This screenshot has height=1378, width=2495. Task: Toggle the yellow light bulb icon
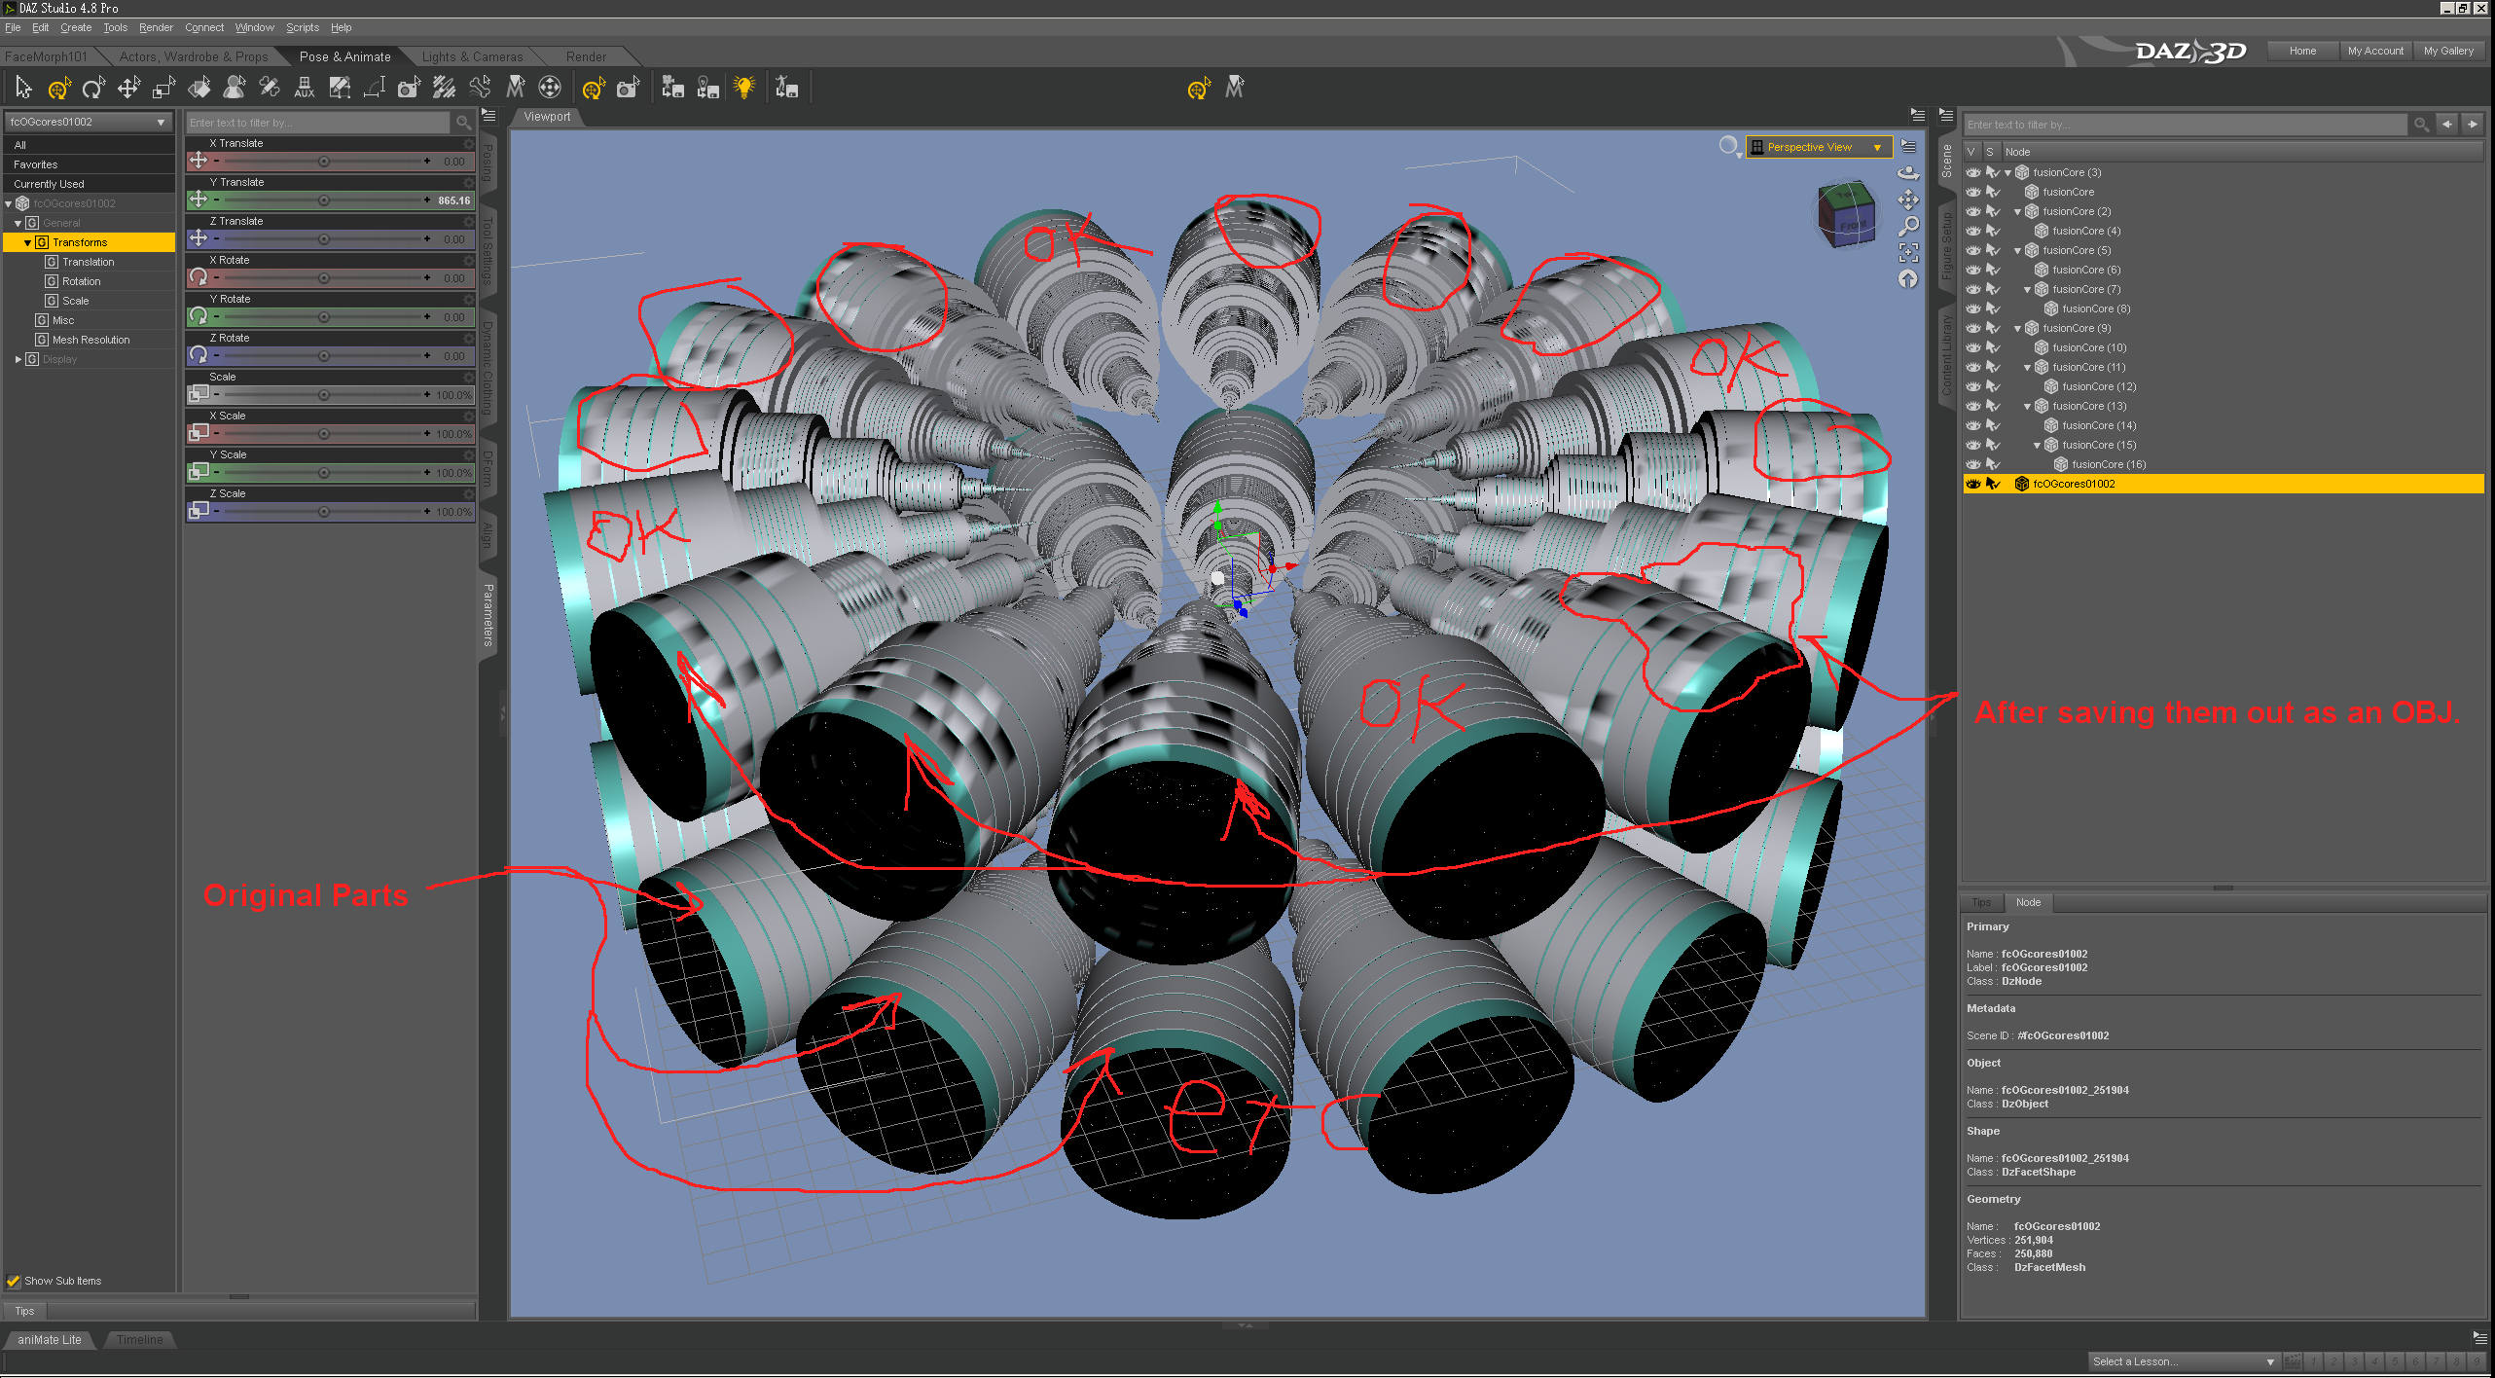coord(744,89)
